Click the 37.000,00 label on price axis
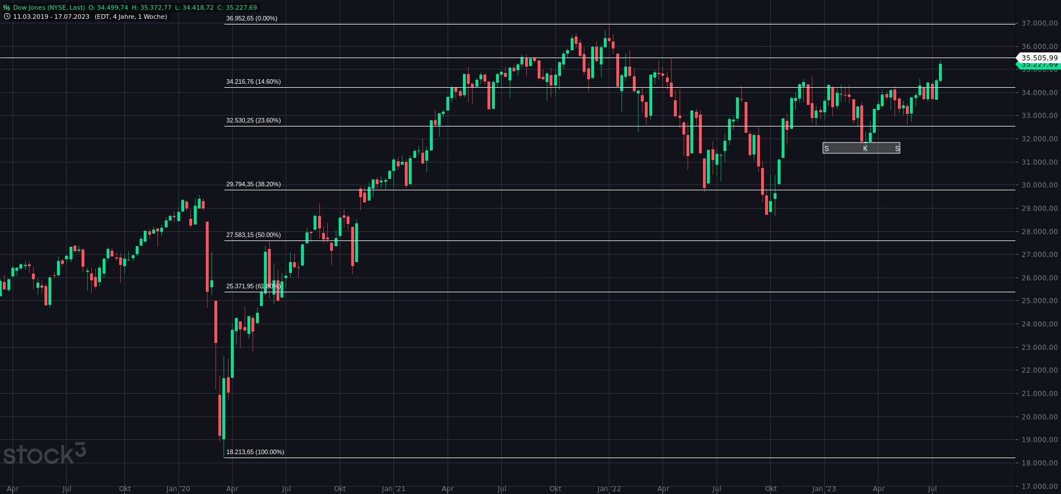 1039,23
